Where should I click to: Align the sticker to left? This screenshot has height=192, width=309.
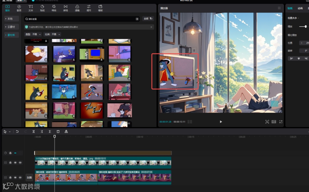pyautogui.click(x=292, y=58)
